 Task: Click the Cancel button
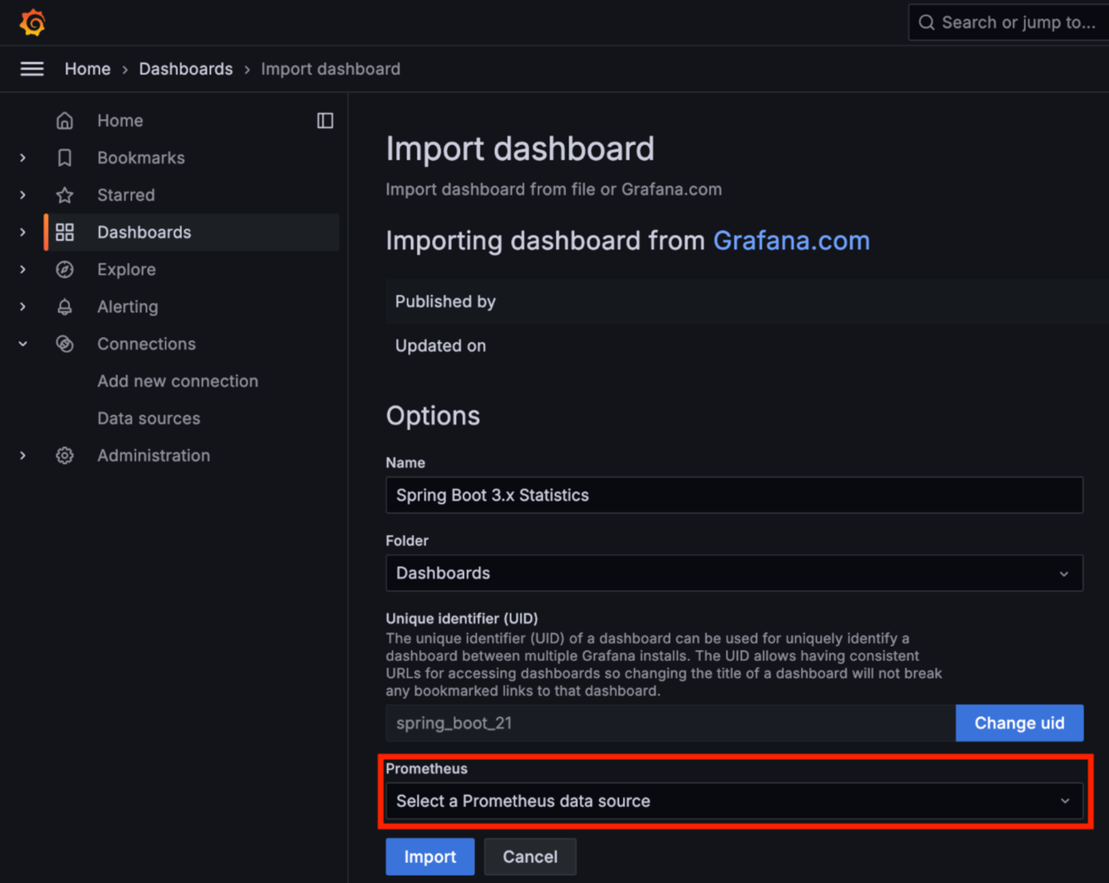pos(530,857)
